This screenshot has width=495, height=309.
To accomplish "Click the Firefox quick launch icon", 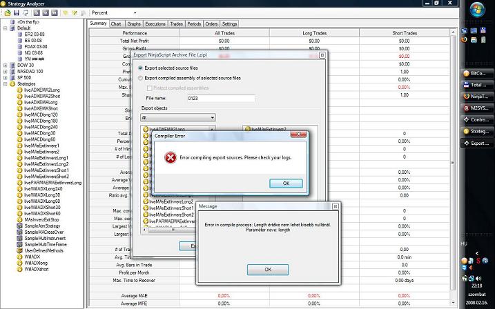I will pyautogui.click(x=464, y=40).
